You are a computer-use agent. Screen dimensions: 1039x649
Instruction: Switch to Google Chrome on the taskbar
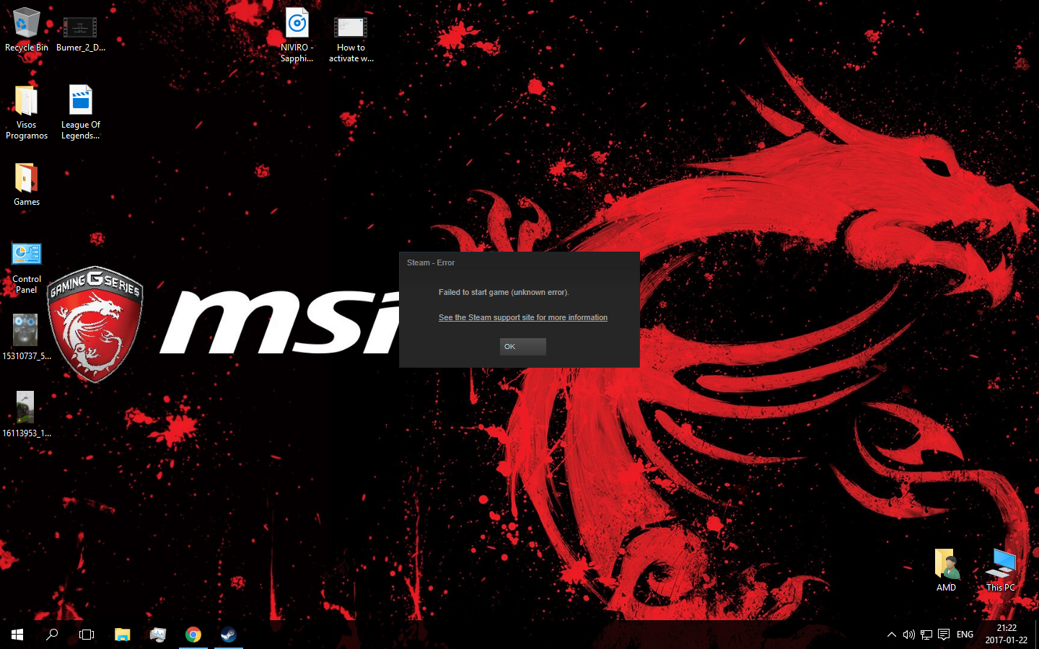pos(193,635)
